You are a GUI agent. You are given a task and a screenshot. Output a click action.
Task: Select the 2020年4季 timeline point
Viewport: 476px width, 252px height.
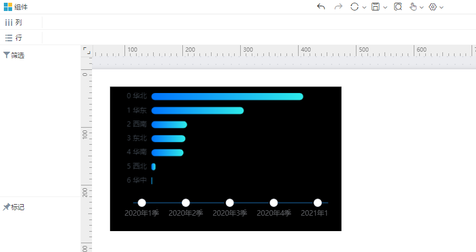click(x=274, y=202)
